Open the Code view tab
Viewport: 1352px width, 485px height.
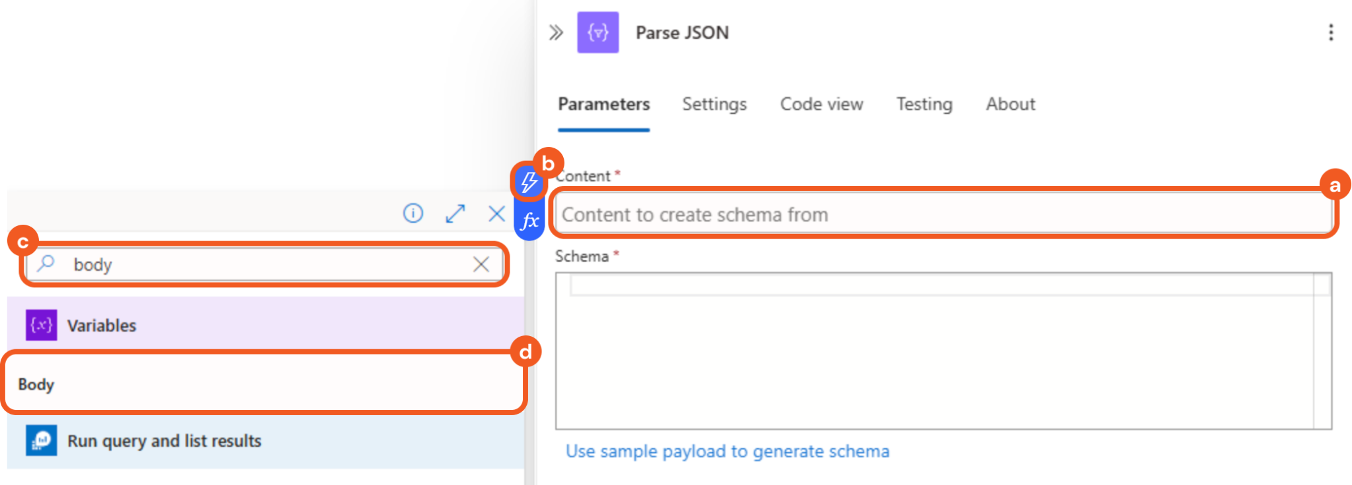point(821,104)
